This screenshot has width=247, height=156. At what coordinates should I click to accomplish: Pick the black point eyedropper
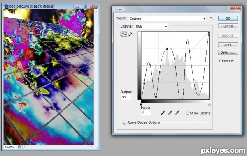[x=163, y=113]
